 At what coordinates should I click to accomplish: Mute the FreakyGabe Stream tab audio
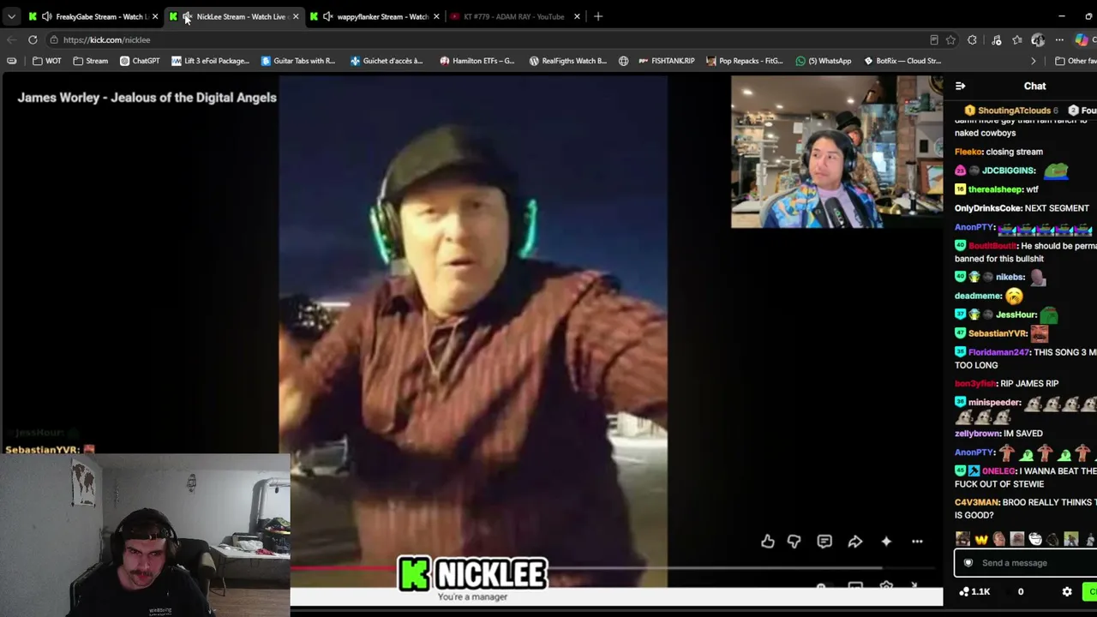point(46,16)
